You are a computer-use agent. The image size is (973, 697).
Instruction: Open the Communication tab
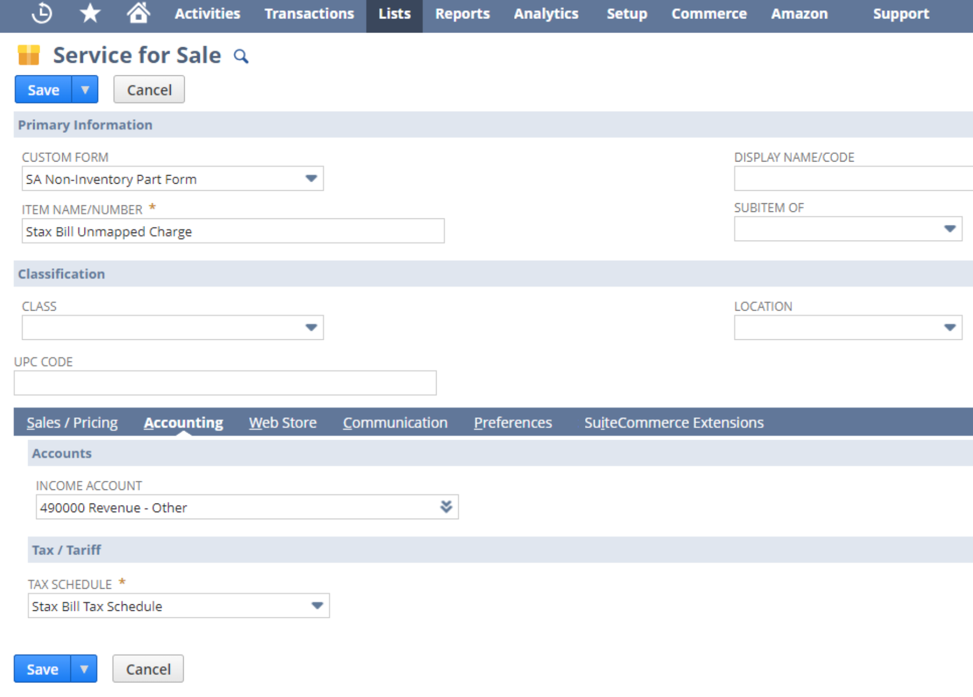(395, 422)
